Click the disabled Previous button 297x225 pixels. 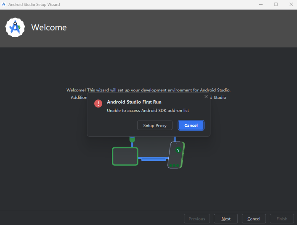point(197,219)
